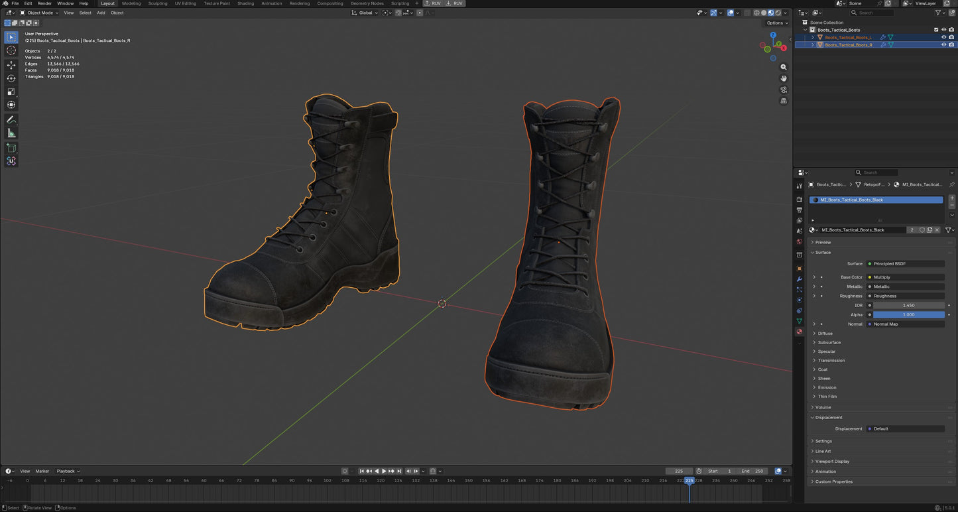Open the World properties tab
958x512 pixels.
click(799, 241)
